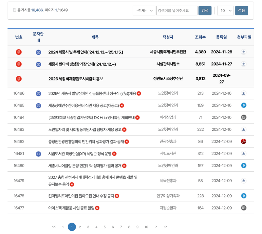
Task: Open the HWP attachment for 킨더엘리프어린이집 원아모집 post
Action: coord(243,196)
